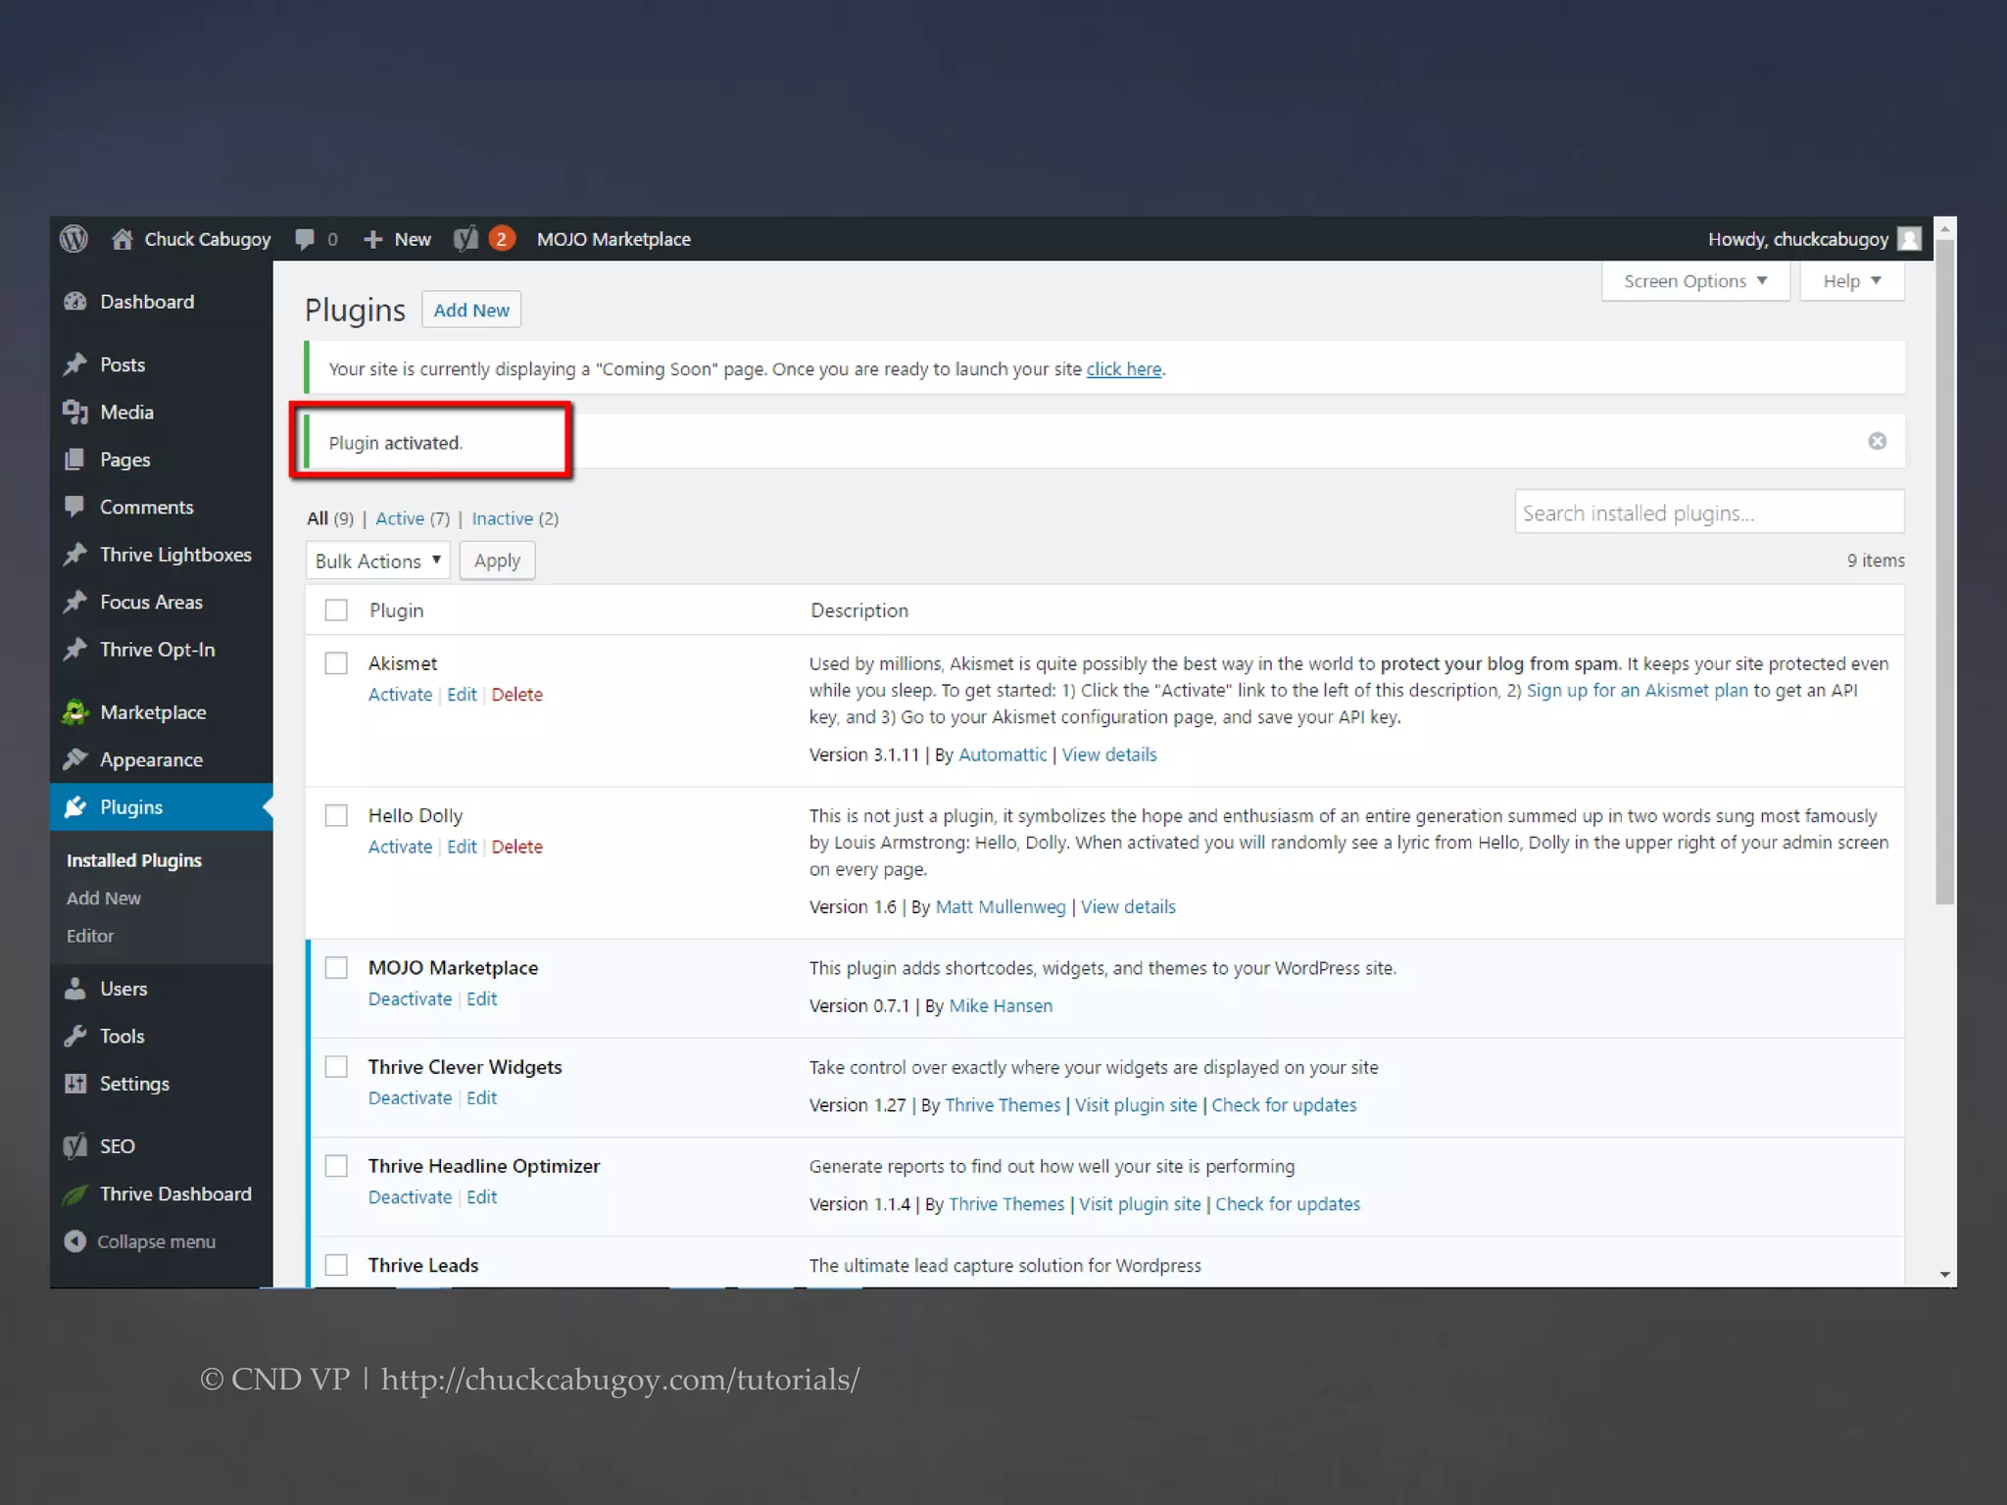
Task: Open user avatar in admin bar
Action: pyautogui.click(x=1909, y=239)
